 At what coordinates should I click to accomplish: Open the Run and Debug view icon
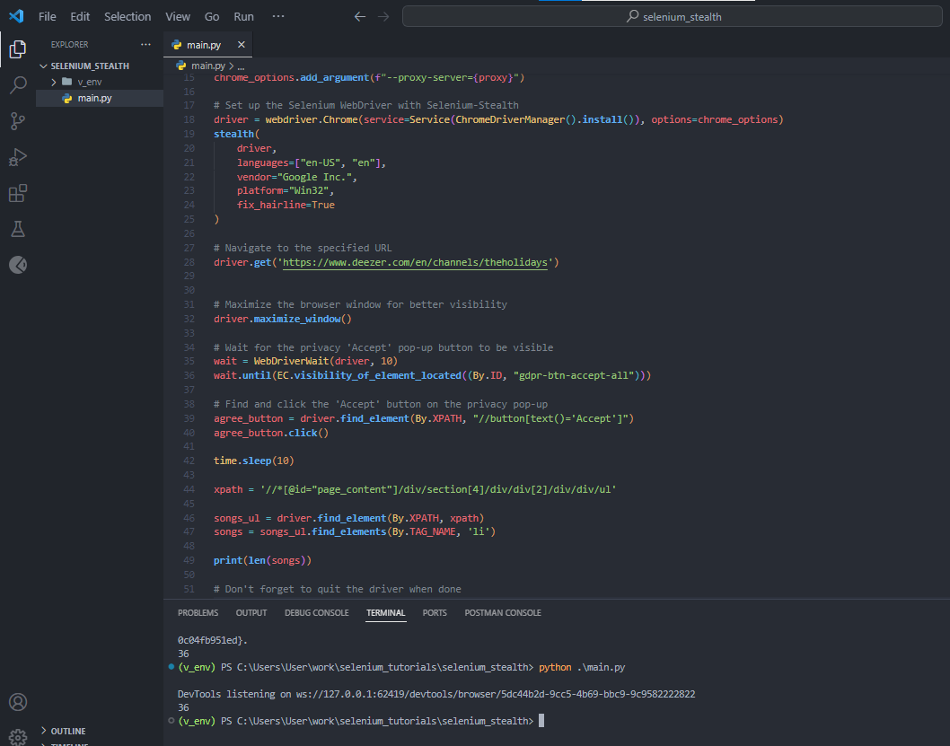pyautogui.click(x=18, y=157)
